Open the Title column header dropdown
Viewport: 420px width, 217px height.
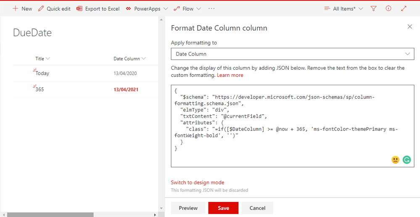[48, 59]
